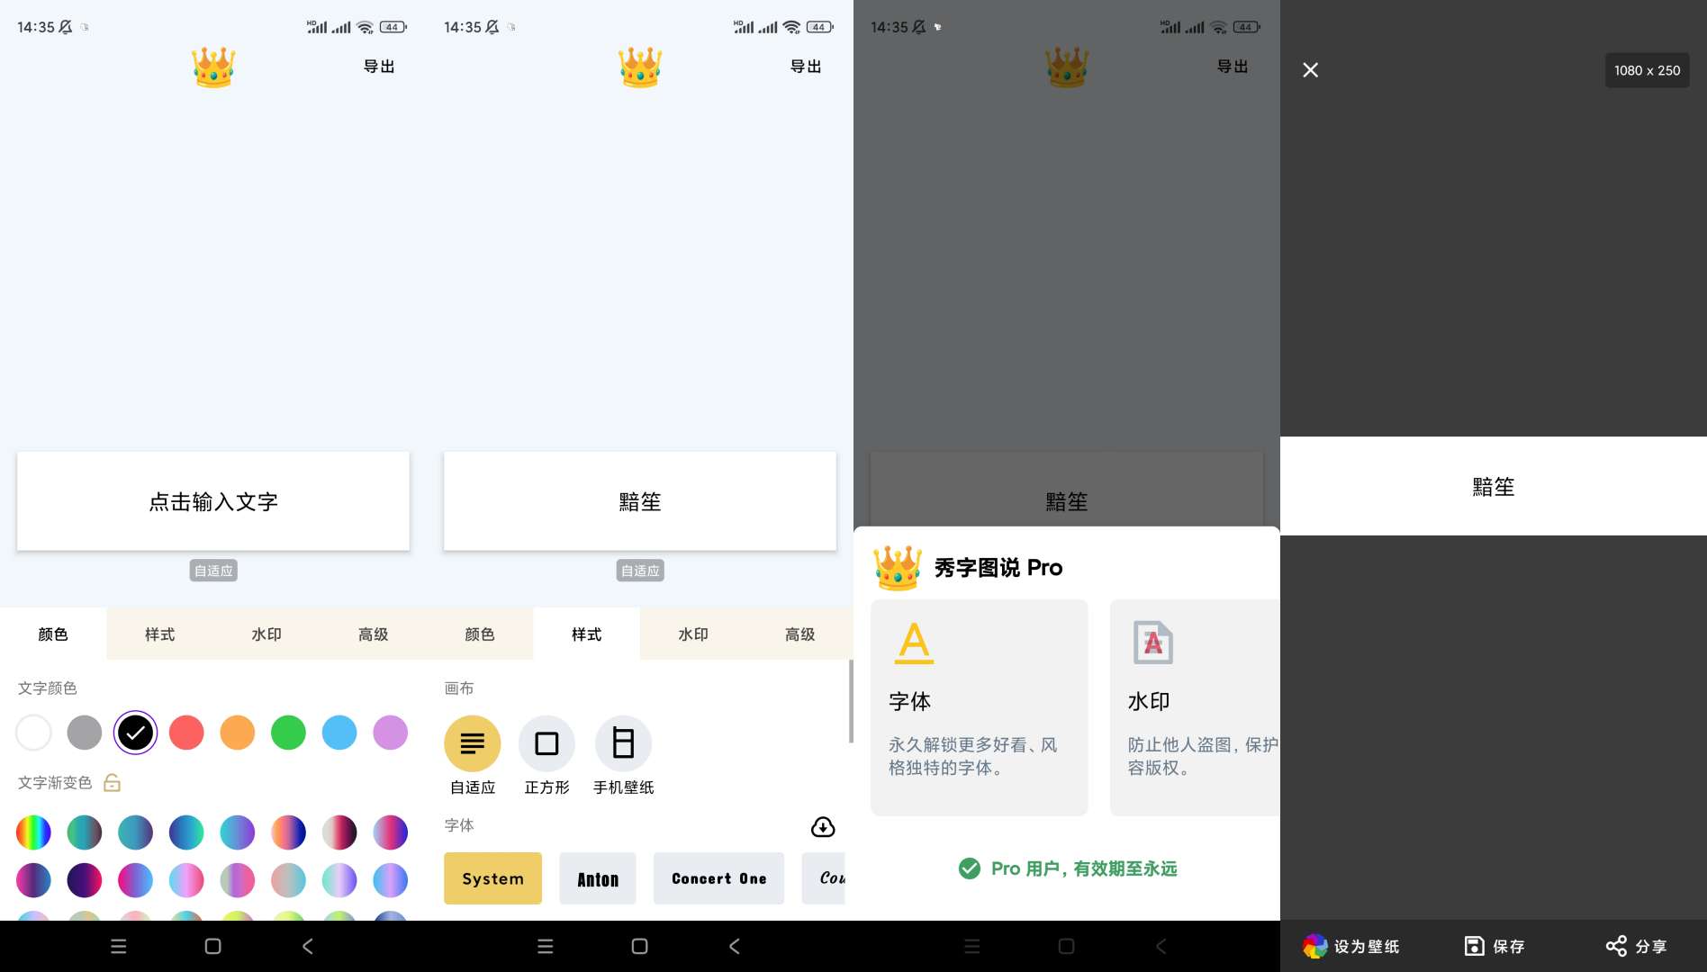Choose the Anton font
This screenshot has height=972, width=1707.
(598, 878)
